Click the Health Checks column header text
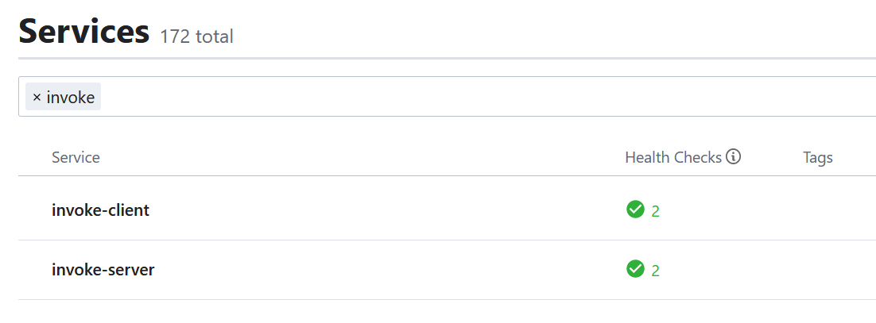This screenshot has width=876, height=323. tap(673, 157)
